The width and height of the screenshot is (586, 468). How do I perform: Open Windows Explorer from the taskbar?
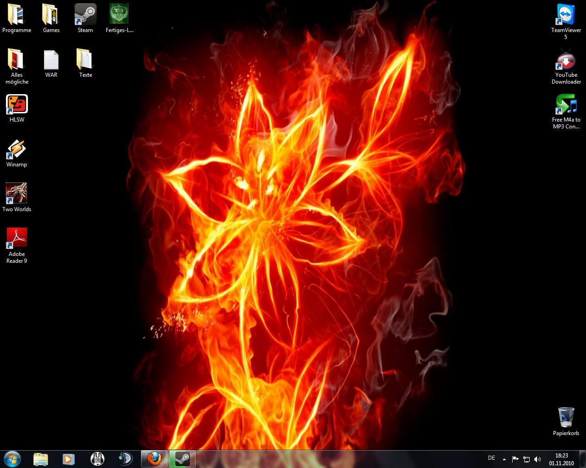[41, 459]
